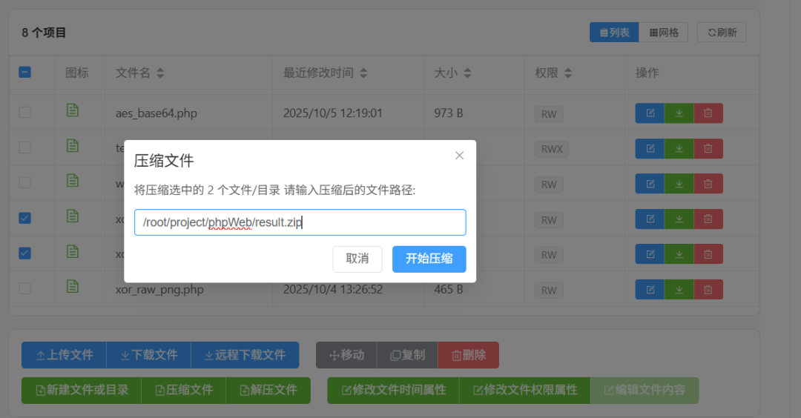Check the aes_base64.php row checkbox
This screenshot has width=801, height=418.
tap(24, 113)
